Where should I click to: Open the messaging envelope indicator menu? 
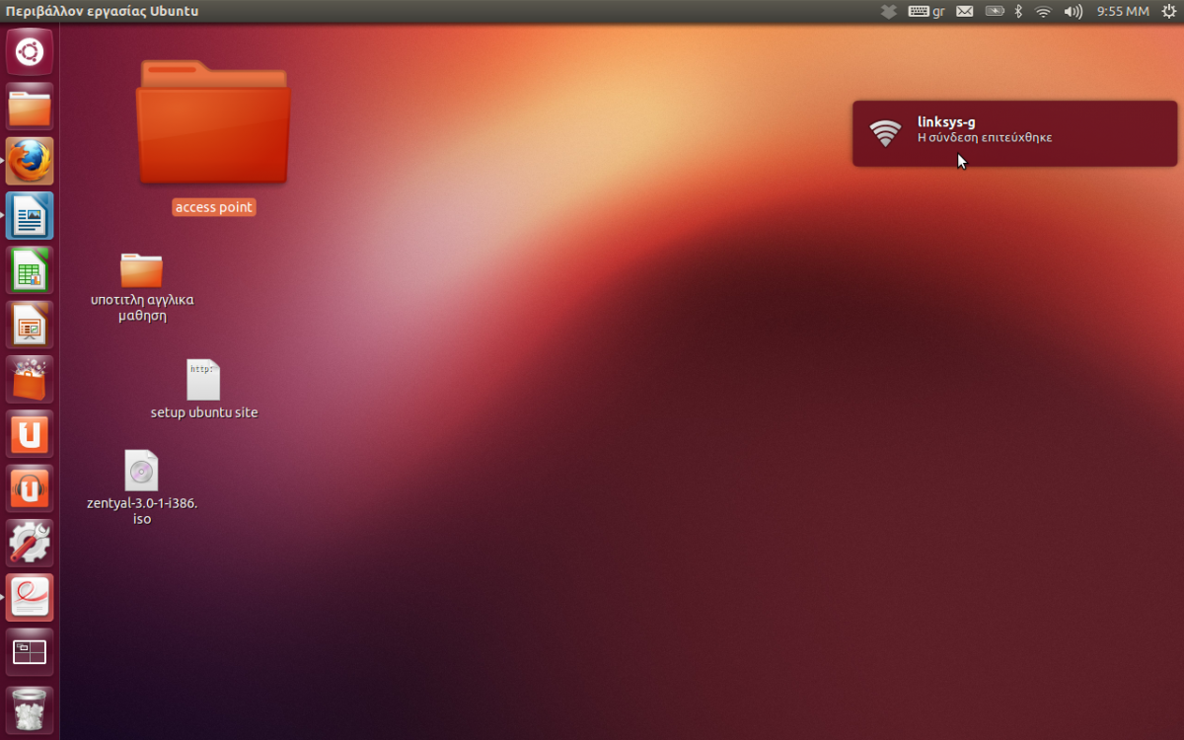[965, 11]
